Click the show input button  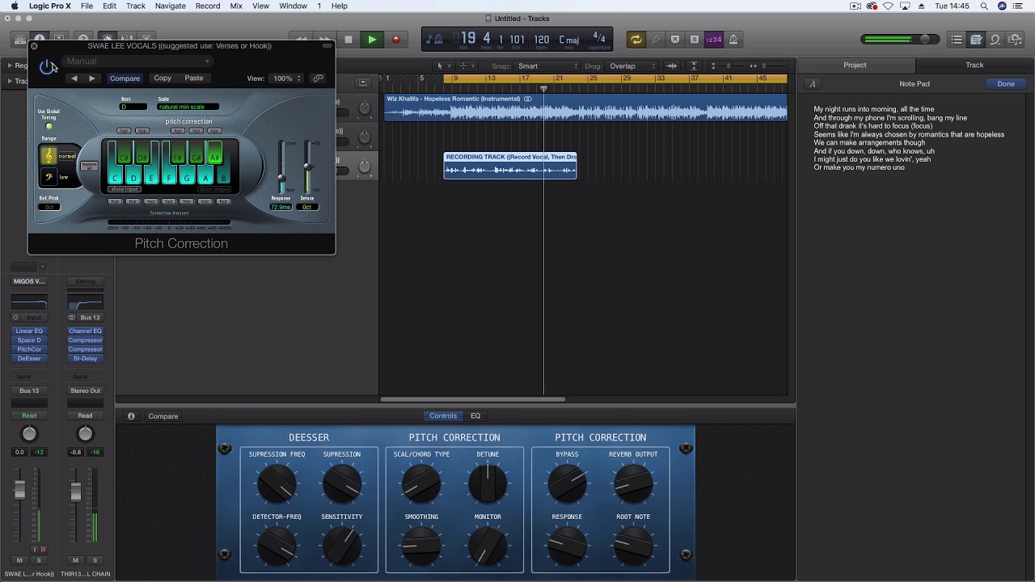(124, 189)
